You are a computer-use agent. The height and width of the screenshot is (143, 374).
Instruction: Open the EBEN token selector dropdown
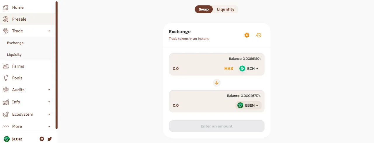coord(248,106)
